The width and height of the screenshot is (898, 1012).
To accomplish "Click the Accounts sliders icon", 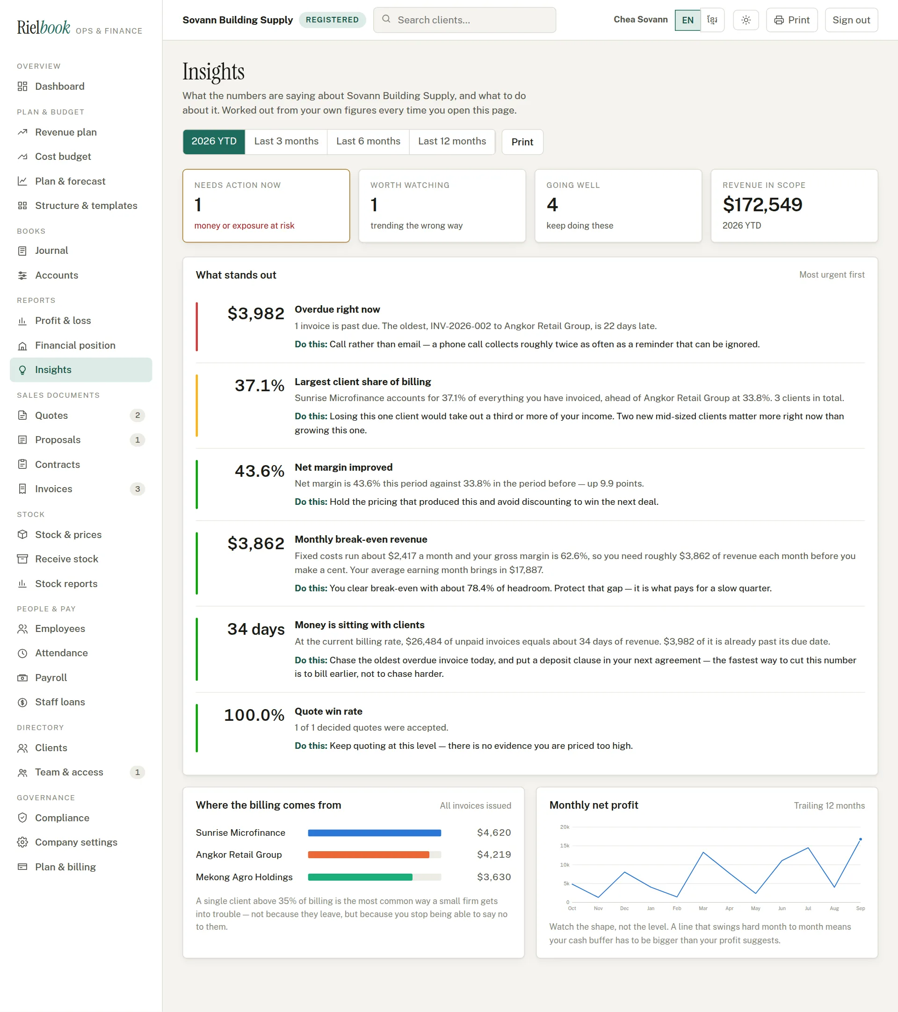I will click(22, 275).
